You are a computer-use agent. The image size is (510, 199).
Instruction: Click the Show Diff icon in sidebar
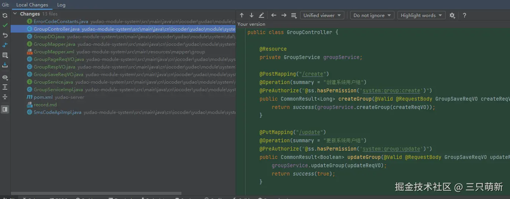tap(5, 45)
